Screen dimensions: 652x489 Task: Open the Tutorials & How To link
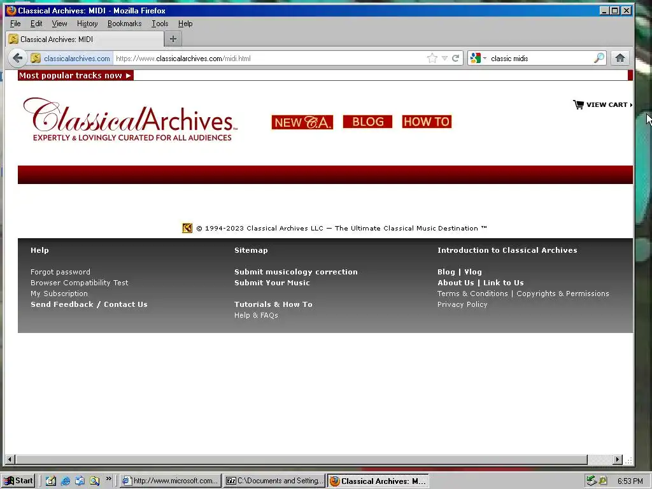[273, 304]
